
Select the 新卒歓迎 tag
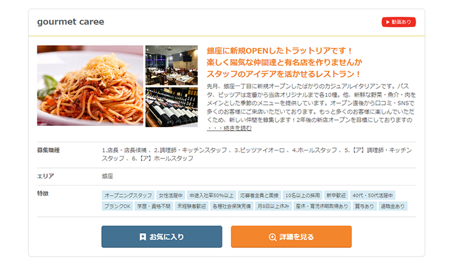(336, 195)
